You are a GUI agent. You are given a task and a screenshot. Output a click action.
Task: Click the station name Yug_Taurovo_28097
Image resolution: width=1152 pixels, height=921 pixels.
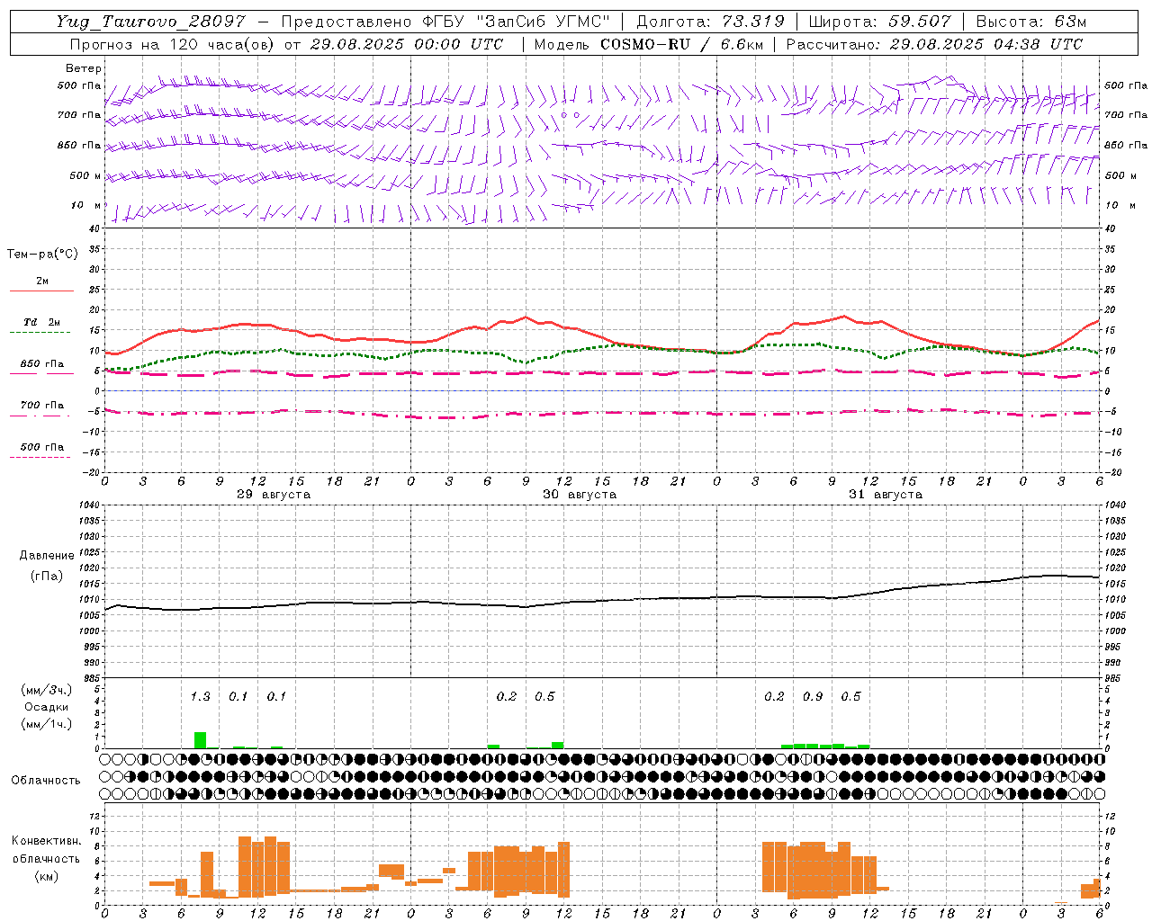pos(150,22)
